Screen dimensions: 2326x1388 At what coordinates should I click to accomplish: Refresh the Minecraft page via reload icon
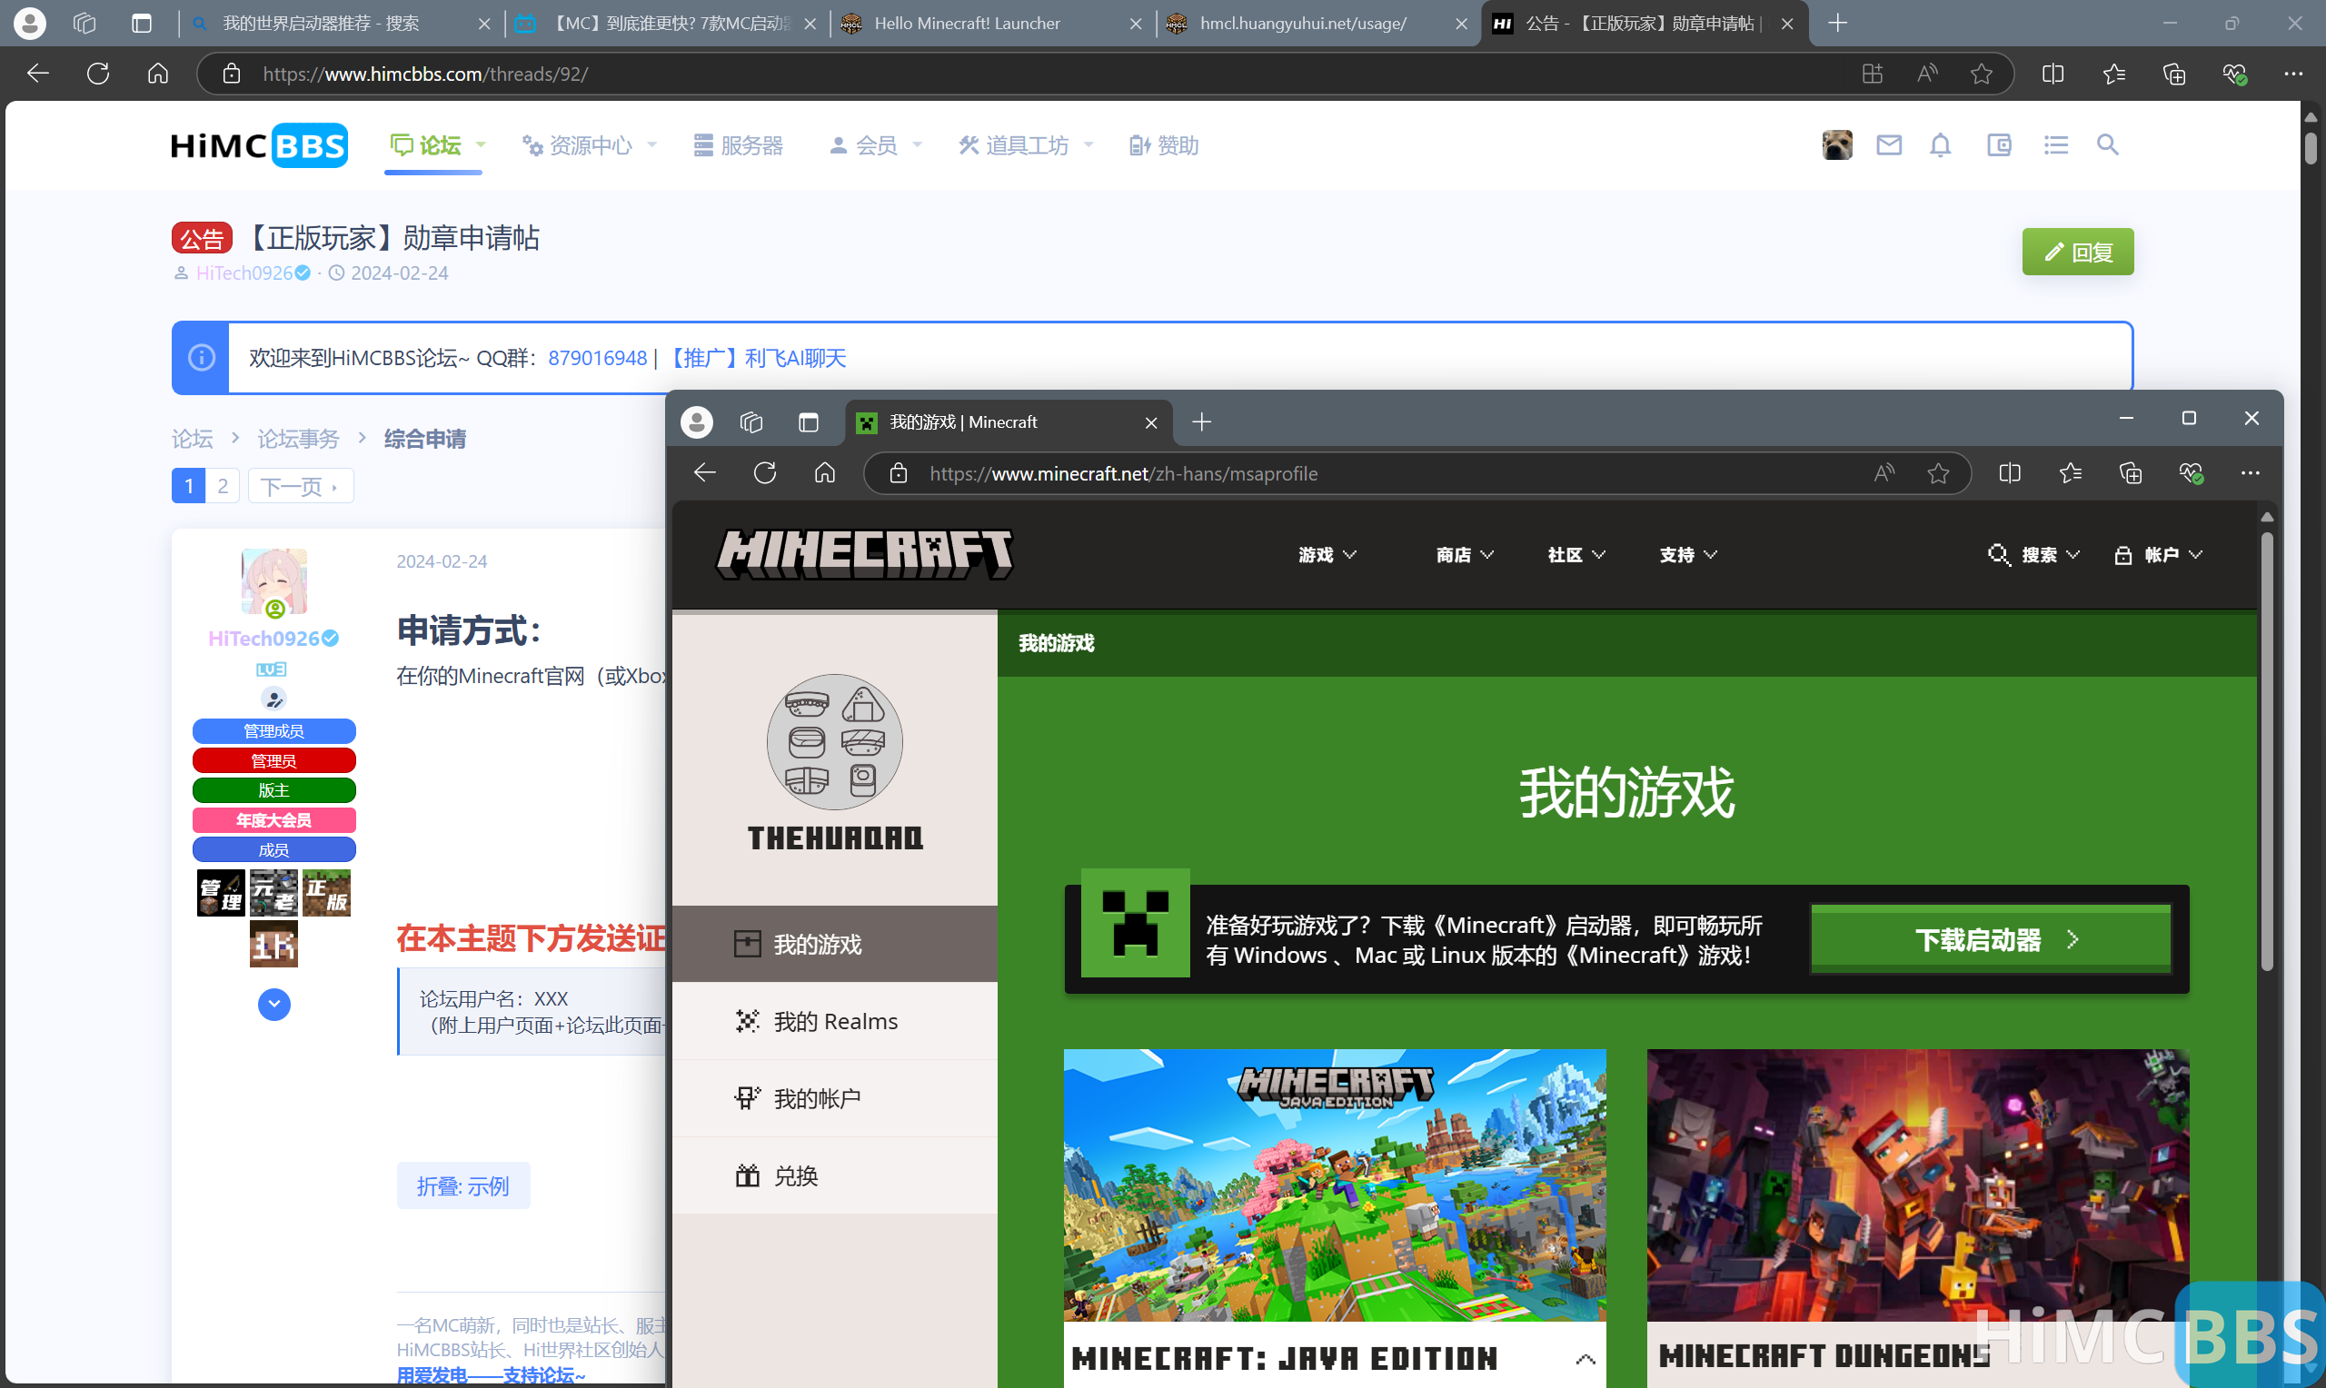[x=764, y=473]
